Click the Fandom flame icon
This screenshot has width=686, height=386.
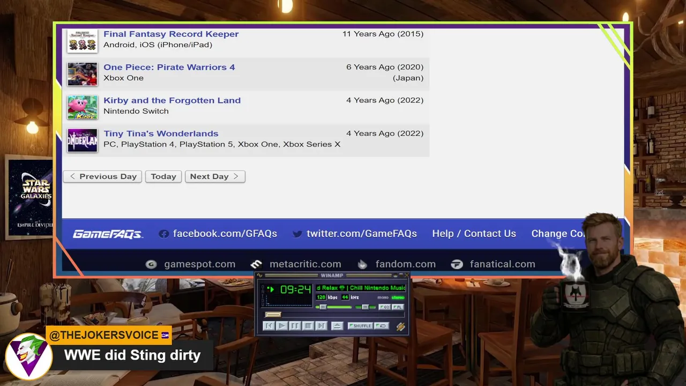pyautogui.click(x=363, y=264)
